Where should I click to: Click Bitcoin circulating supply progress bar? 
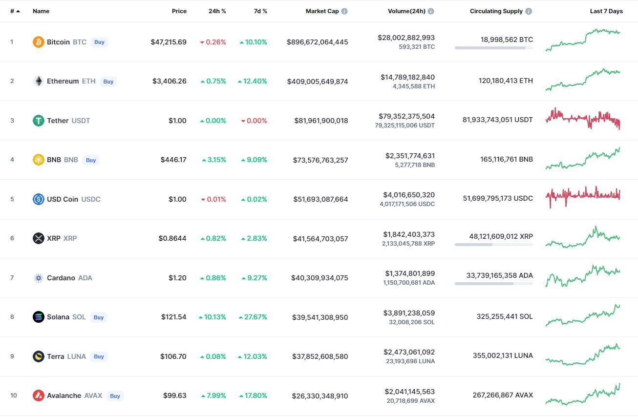point(493,48)
